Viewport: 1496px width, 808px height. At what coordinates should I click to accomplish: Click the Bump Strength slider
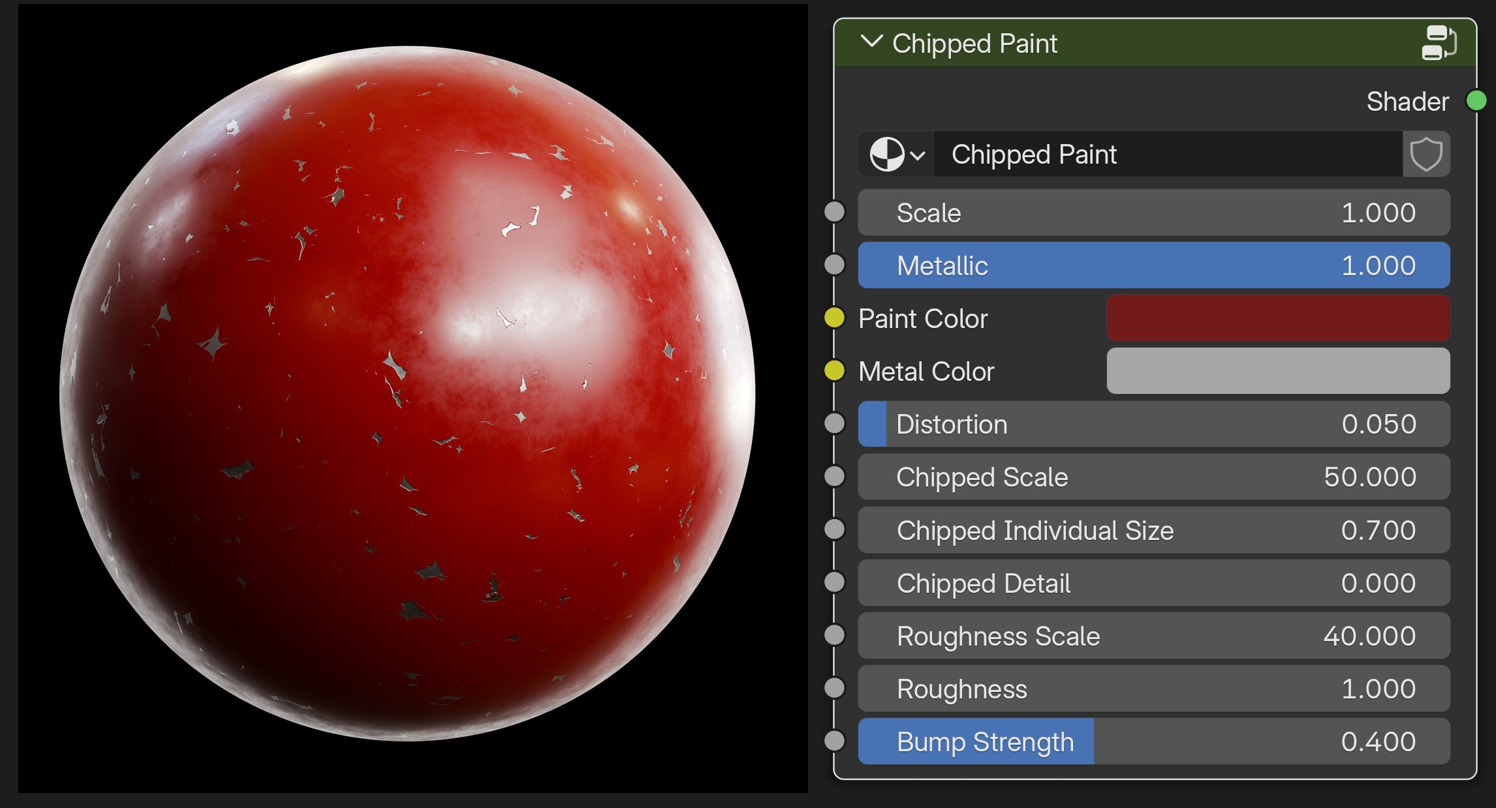1153,741
